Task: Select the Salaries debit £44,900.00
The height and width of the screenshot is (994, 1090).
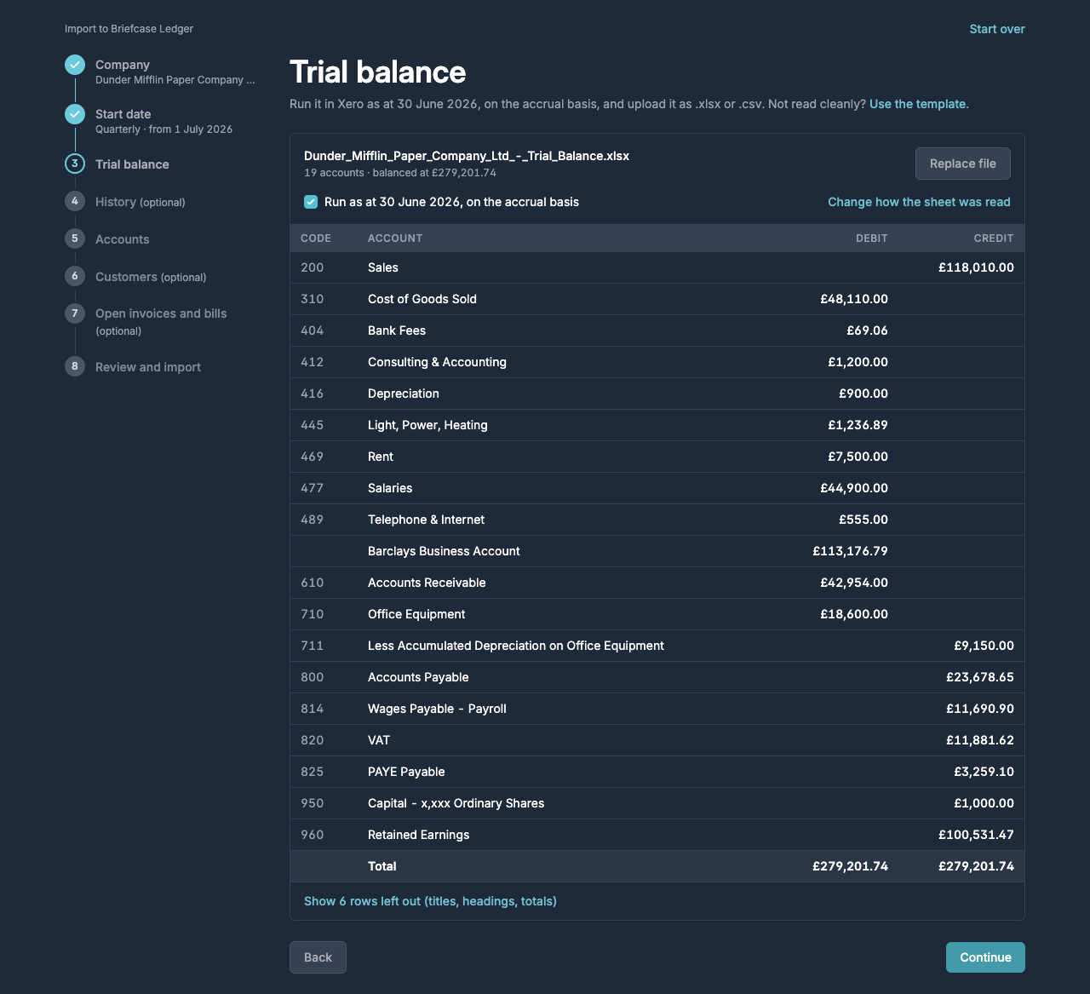Action: click(x=854, y=488)
